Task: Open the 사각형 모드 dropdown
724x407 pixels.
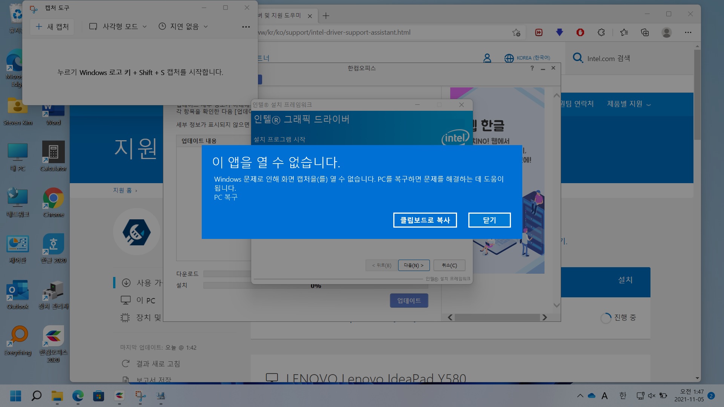Action: 118,26
